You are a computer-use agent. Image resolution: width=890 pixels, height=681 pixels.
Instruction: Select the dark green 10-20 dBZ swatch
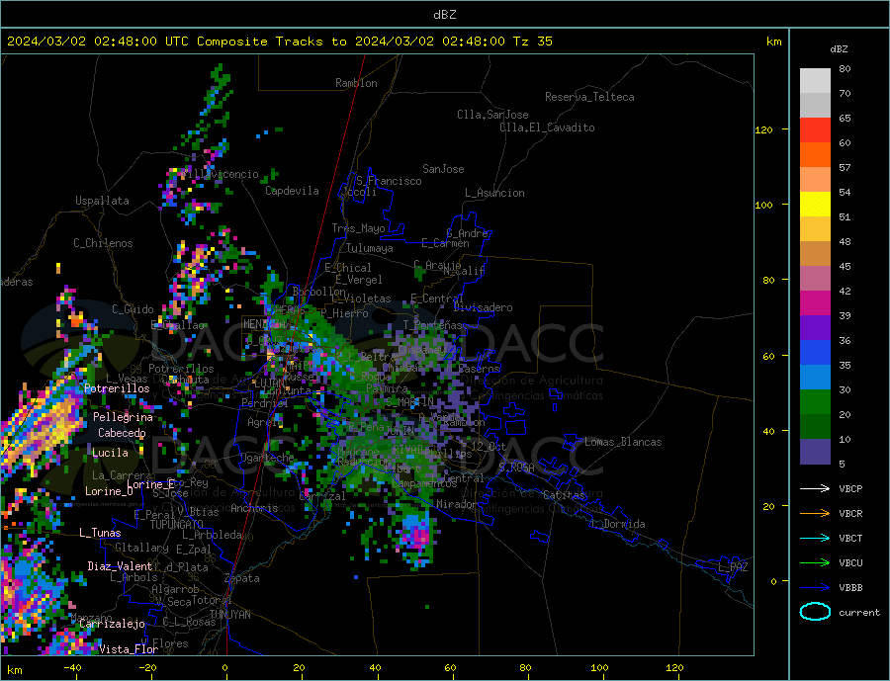tap(815, 427)
